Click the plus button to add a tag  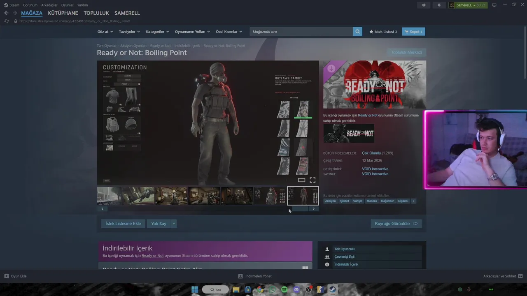(x=413, y=201)
